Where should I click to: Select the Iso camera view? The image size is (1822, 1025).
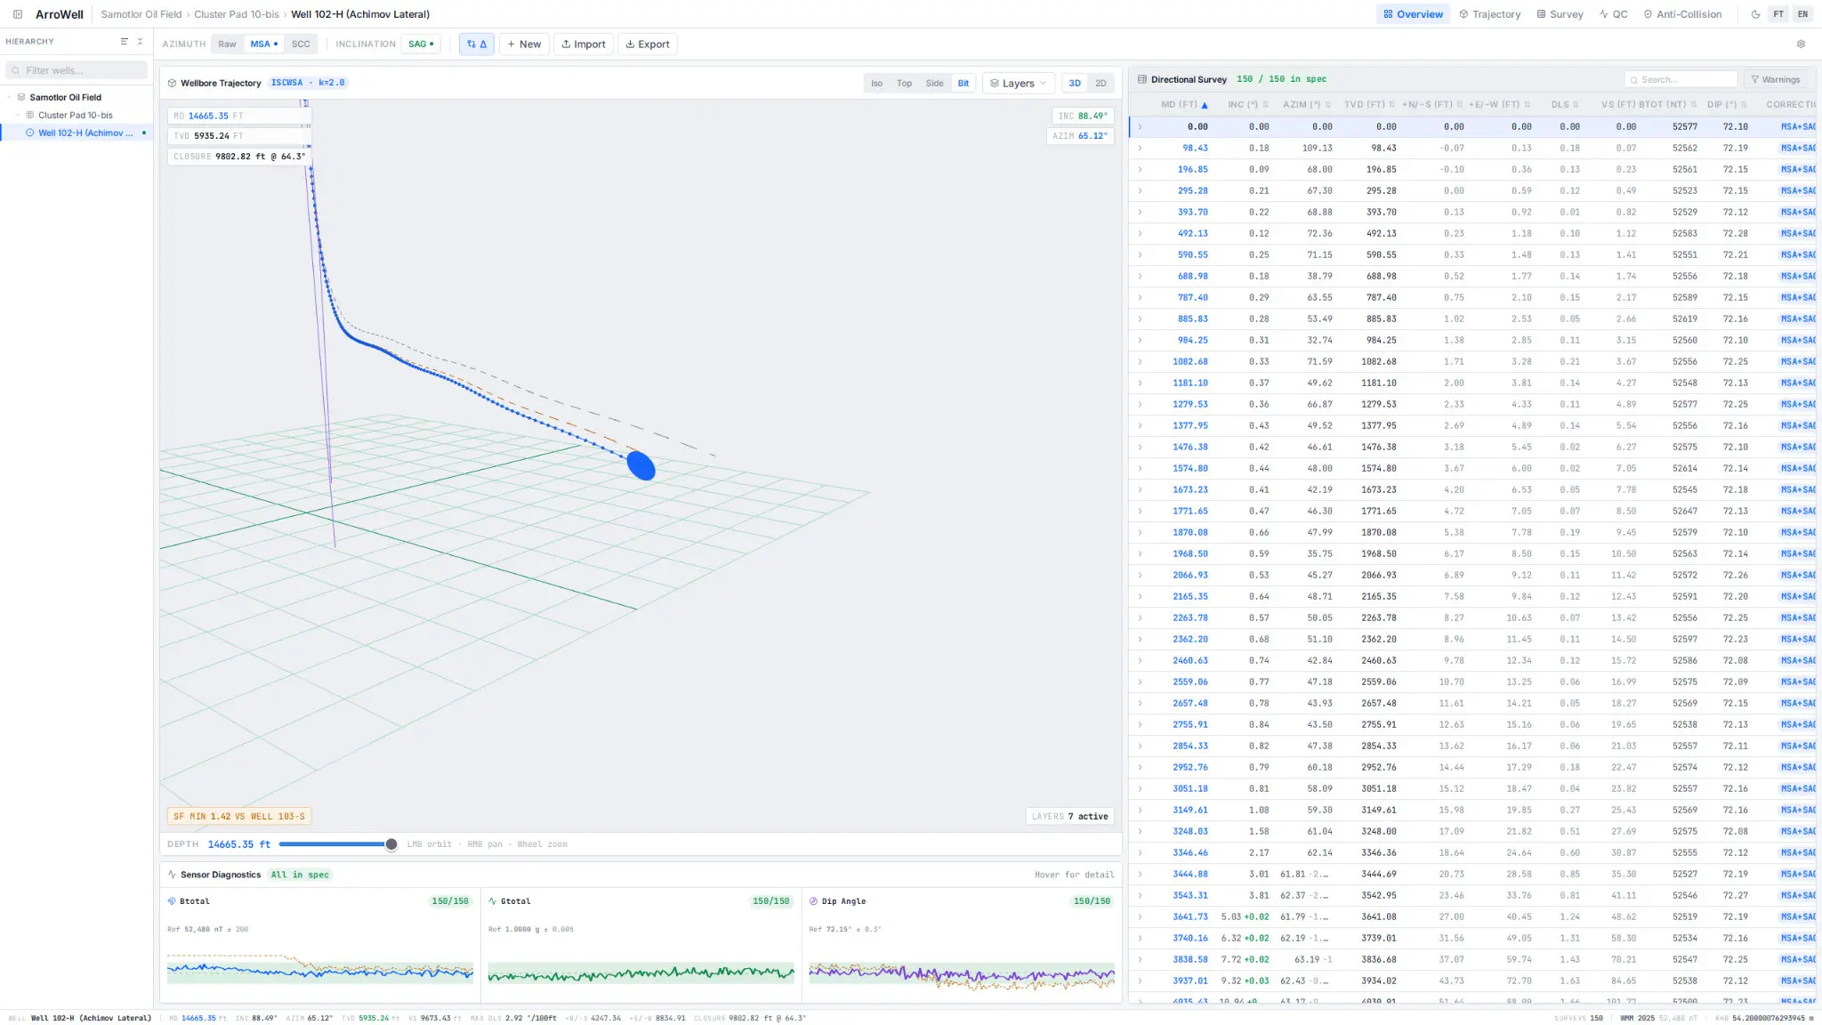pyautogui.click(x=877, y=83)
